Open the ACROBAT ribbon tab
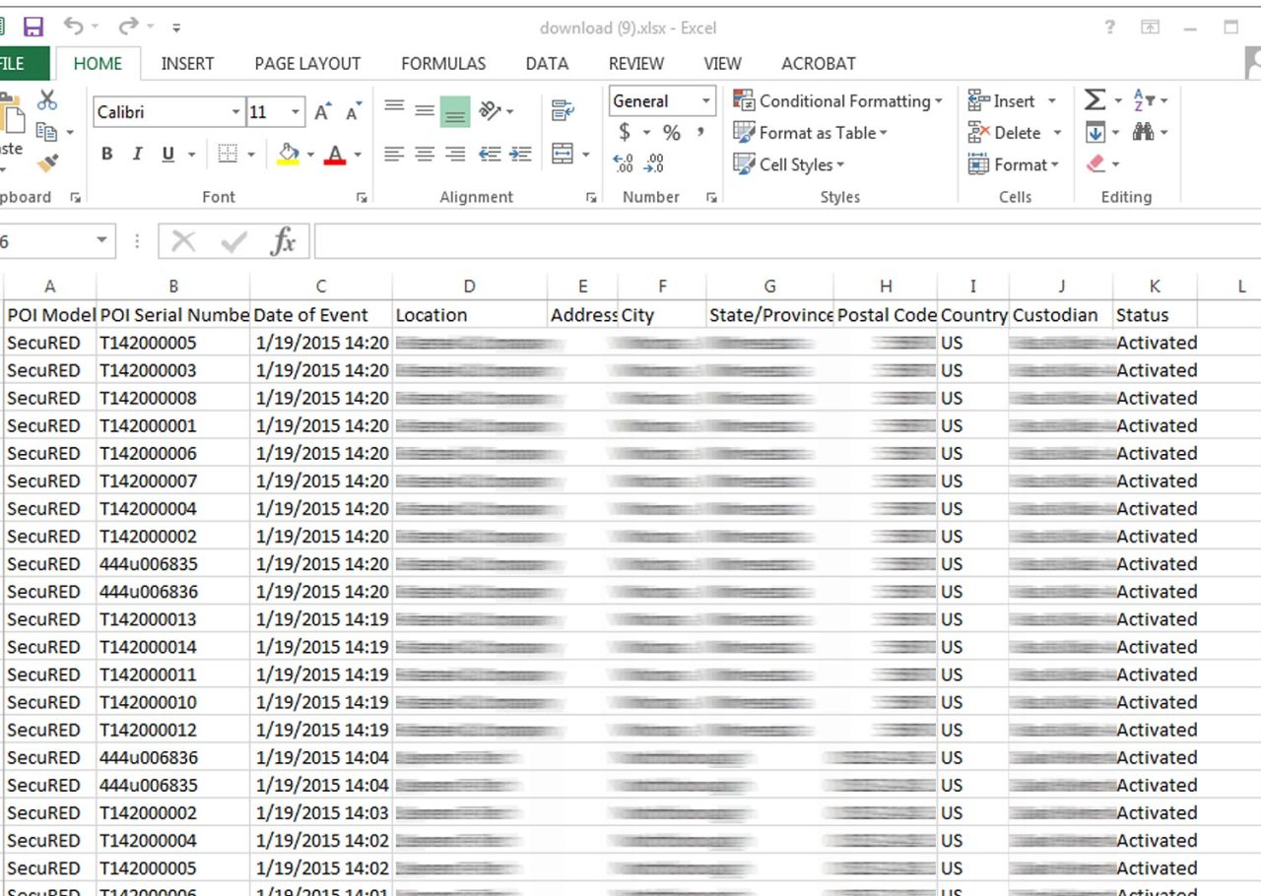Image resolution: width=1261 pixels, height=896 pixels. tap(818, 63)
